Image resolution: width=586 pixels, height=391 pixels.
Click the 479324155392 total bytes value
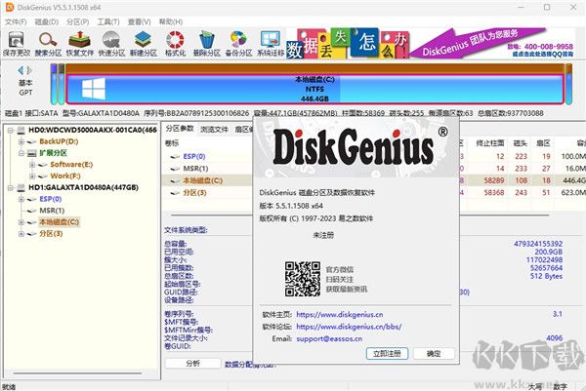[538, 244]
